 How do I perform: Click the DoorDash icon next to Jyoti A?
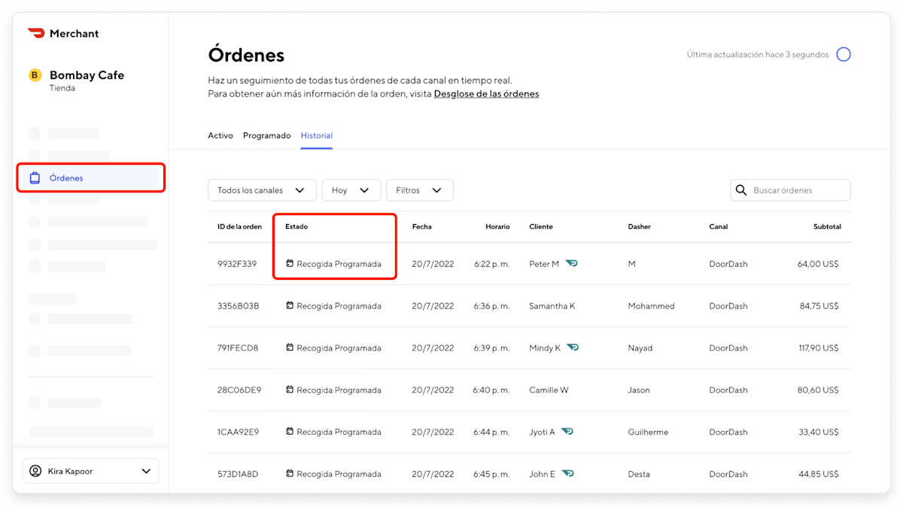coord(567,431)
